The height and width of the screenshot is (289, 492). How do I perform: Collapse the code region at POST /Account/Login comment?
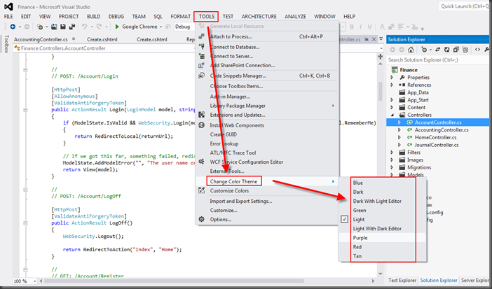coord(25,69)
